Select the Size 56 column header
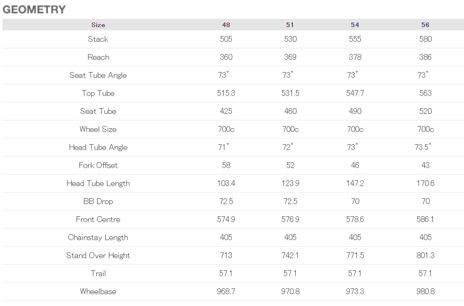This screenshot has width=464, height=306. (x=425, y=25)
